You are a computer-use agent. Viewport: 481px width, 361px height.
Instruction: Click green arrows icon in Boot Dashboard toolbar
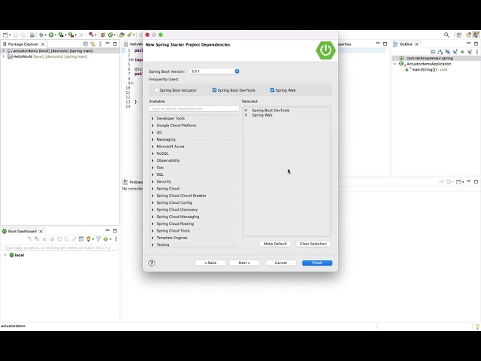(x=106, y=239)
